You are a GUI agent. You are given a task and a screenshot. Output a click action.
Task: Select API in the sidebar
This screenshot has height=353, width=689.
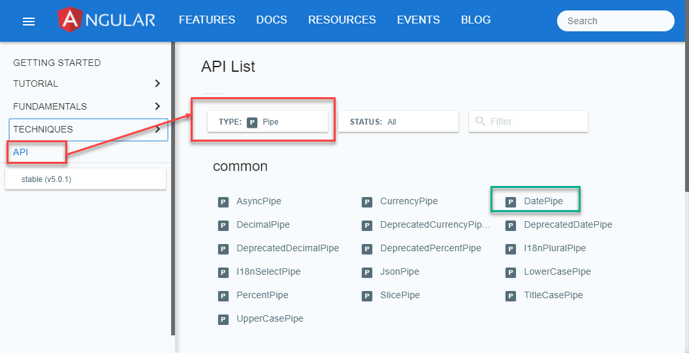coord(21,152)
